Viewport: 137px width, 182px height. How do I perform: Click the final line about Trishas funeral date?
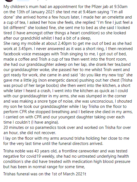[45, 174]
